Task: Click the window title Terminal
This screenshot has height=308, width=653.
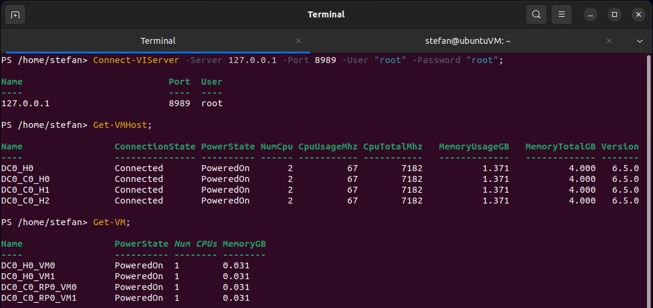Action: point(326,14)
